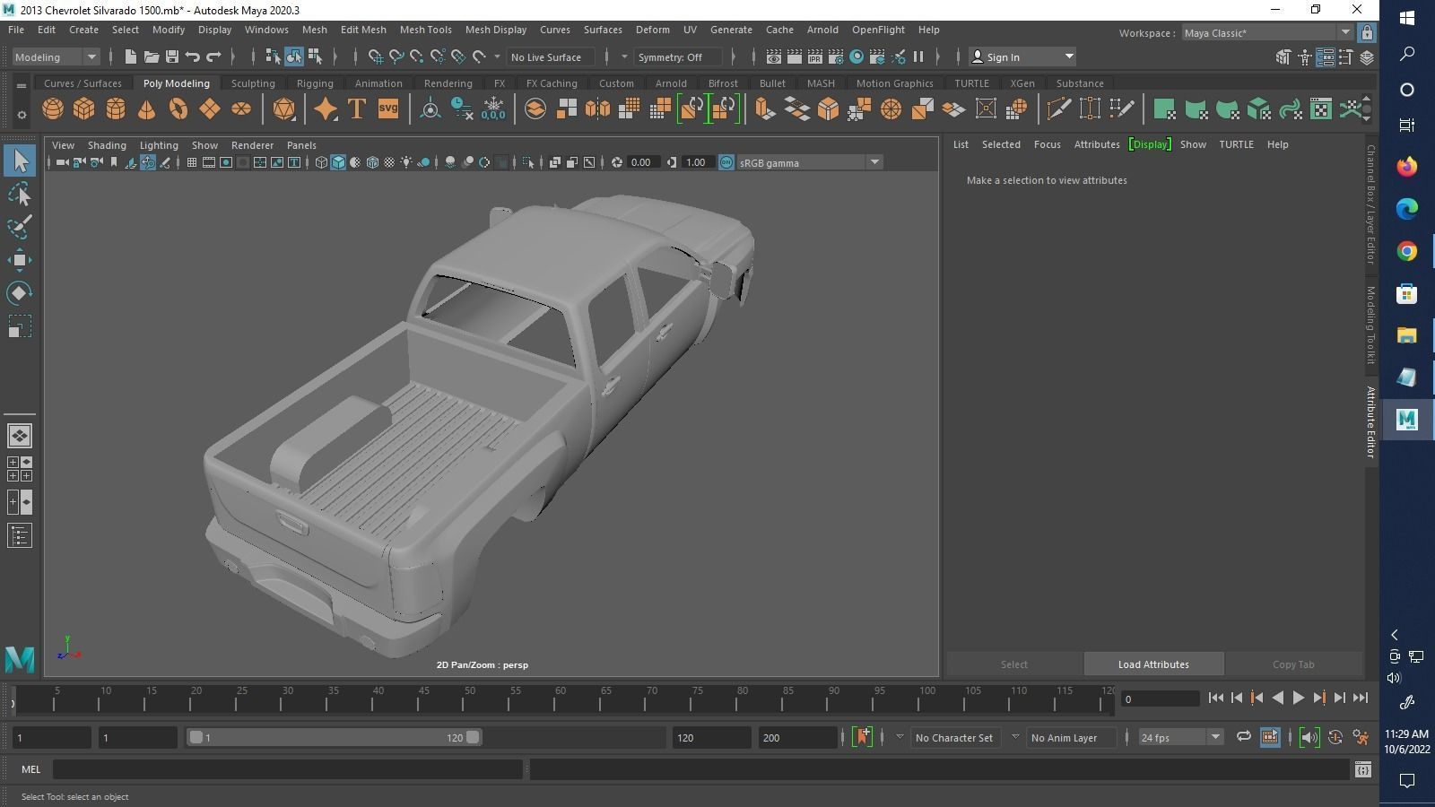
Task: Switch to the Sculpting shelf tab
Action: point(253,83)
